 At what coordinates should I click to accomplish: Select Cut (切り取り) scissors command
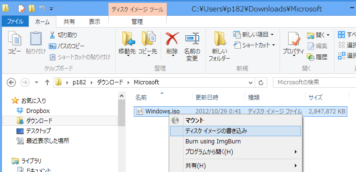(64, 35)
